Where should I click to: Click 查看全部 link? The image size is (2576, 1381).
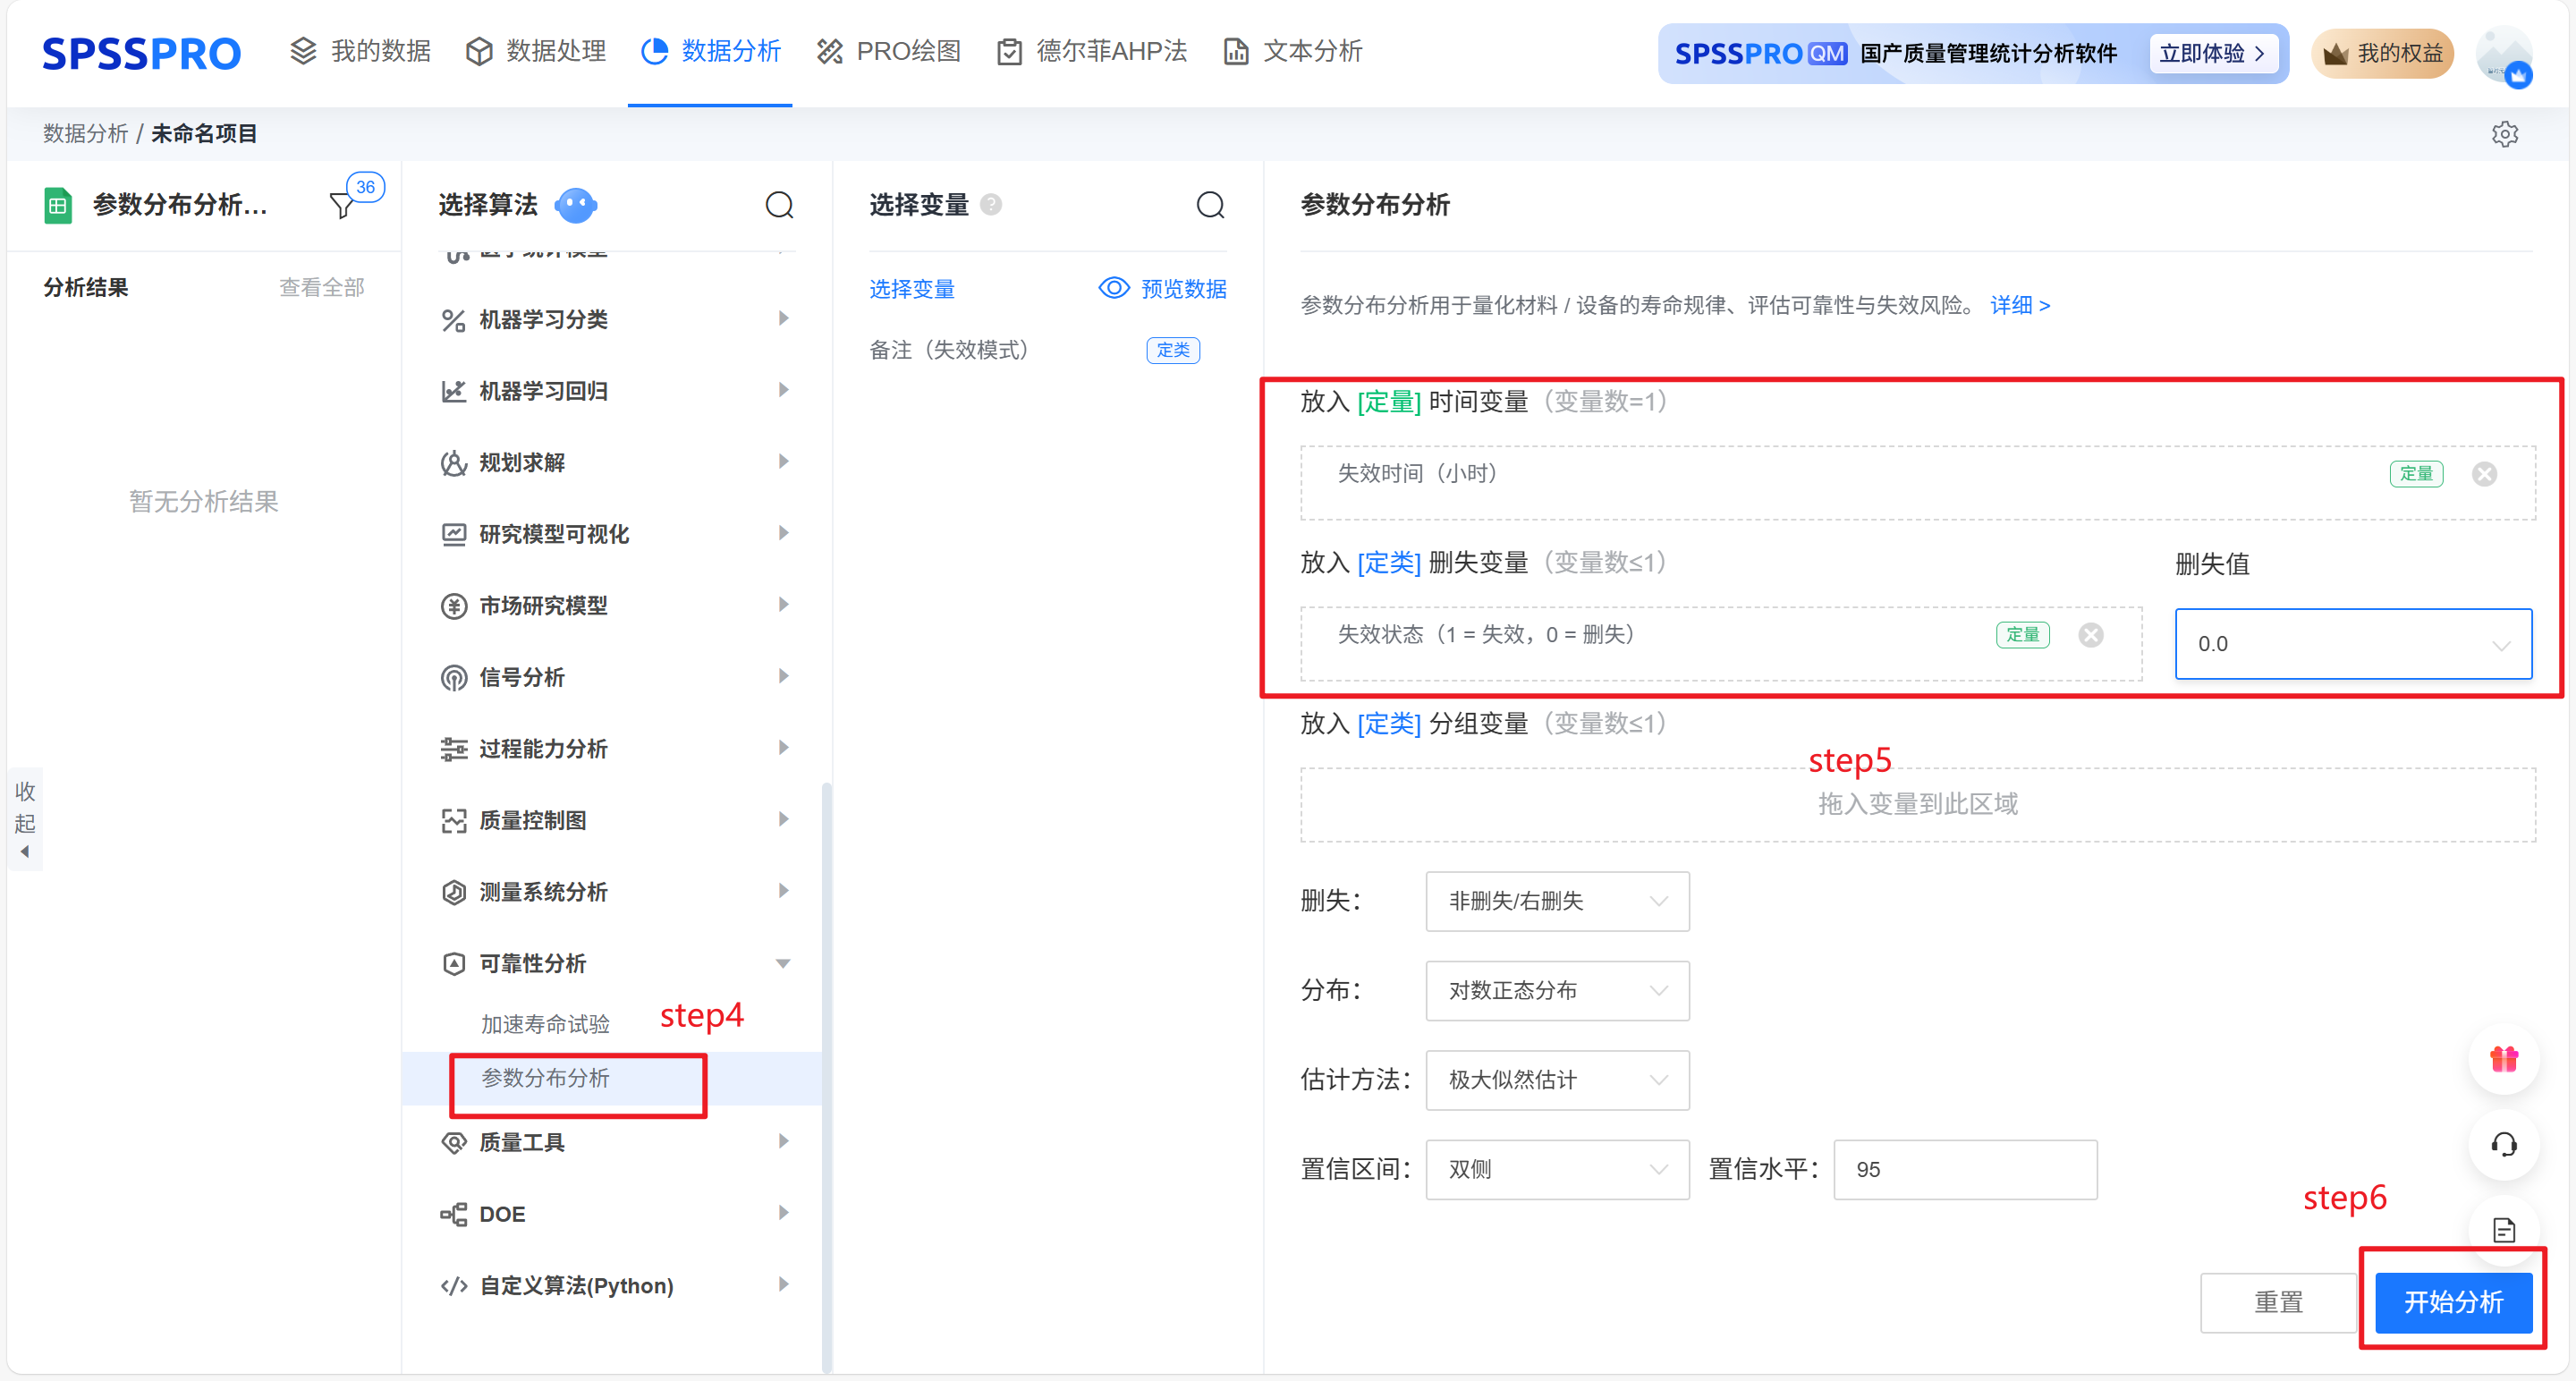tap(321, 288)
